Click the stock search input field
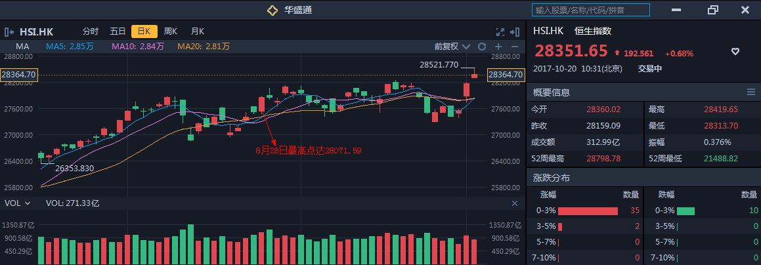Image resolution: width=761 pixels, height=265 pixels. tap(590, 10)
